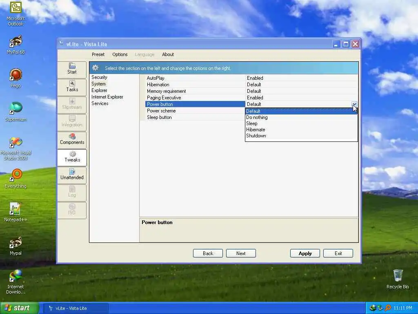Screen dimensions: 418x314
Task: Click the disabled Integration sidebar button
Action: pyautogui.click(x=72, y=122)
